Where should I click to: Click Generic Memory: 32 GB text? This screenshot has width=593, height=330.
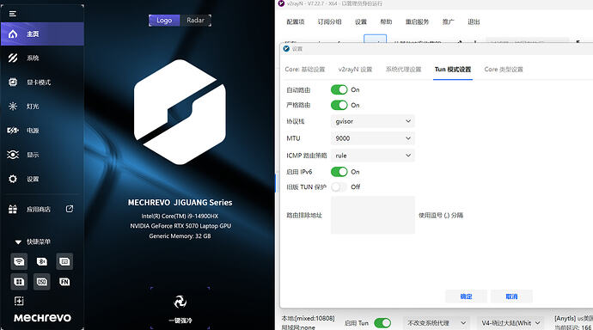180,235
